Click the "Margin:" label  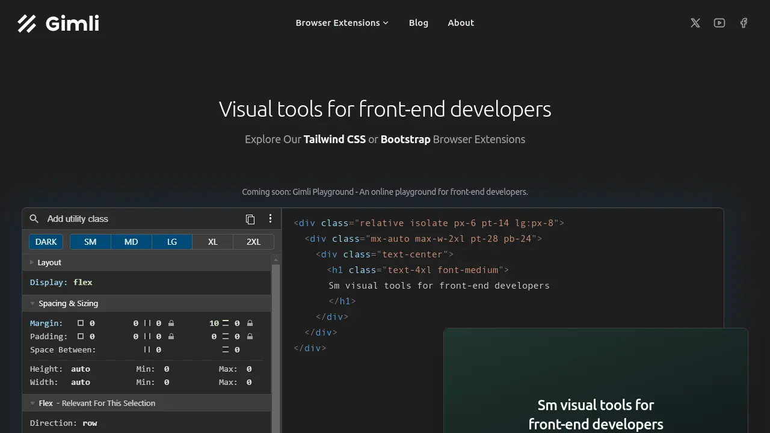point(46,323)
